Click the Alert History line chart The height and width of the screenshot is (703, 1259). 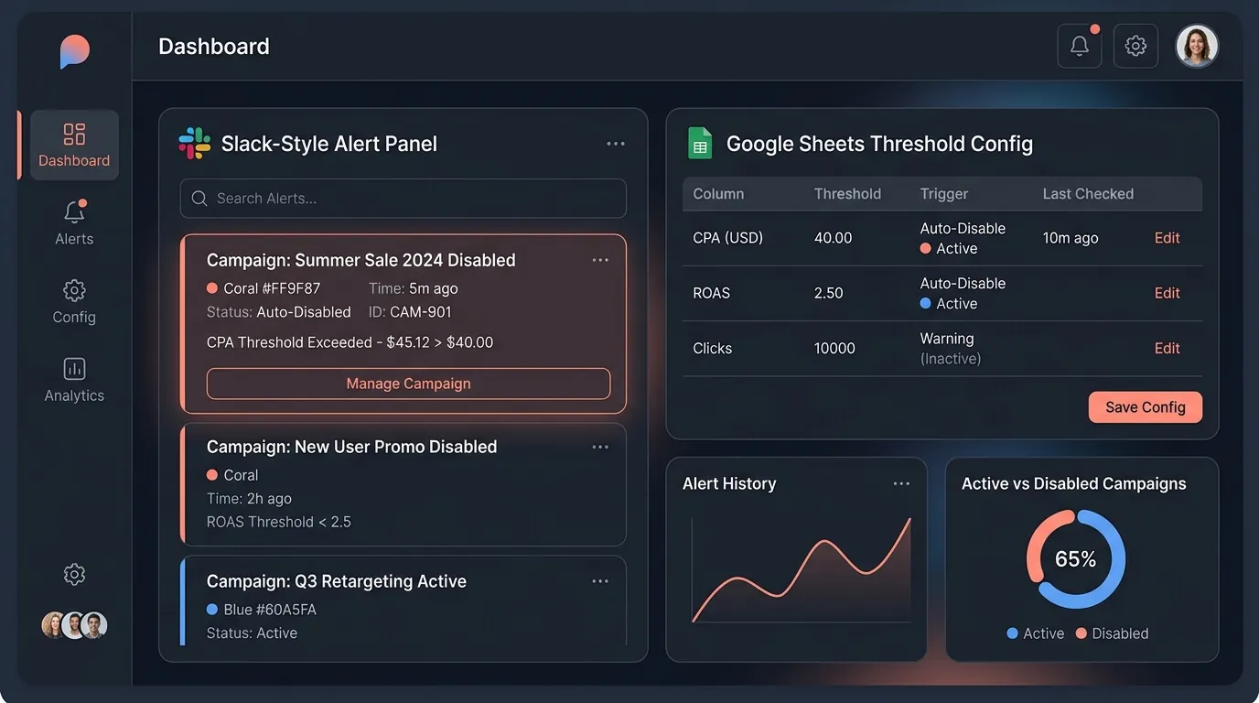[x=802, y=571]
